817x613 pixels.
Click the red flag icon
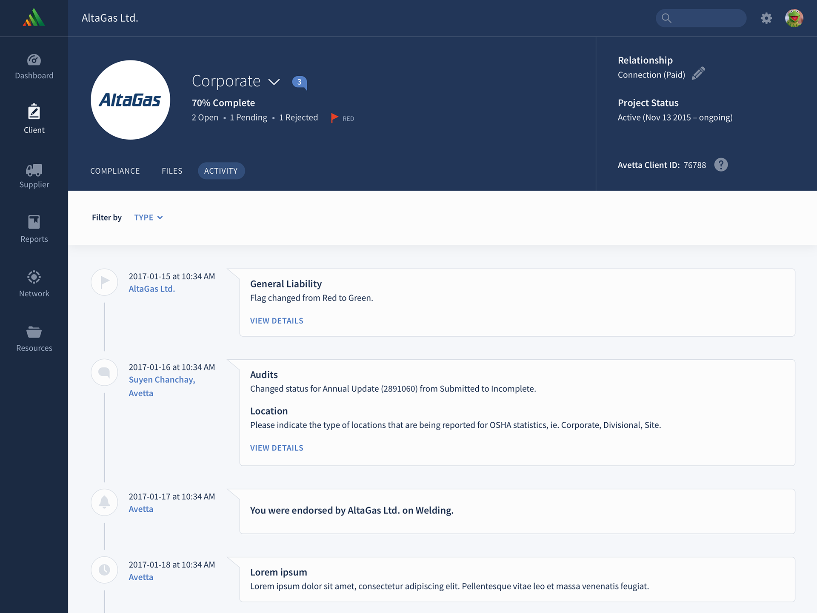[334, 118]
